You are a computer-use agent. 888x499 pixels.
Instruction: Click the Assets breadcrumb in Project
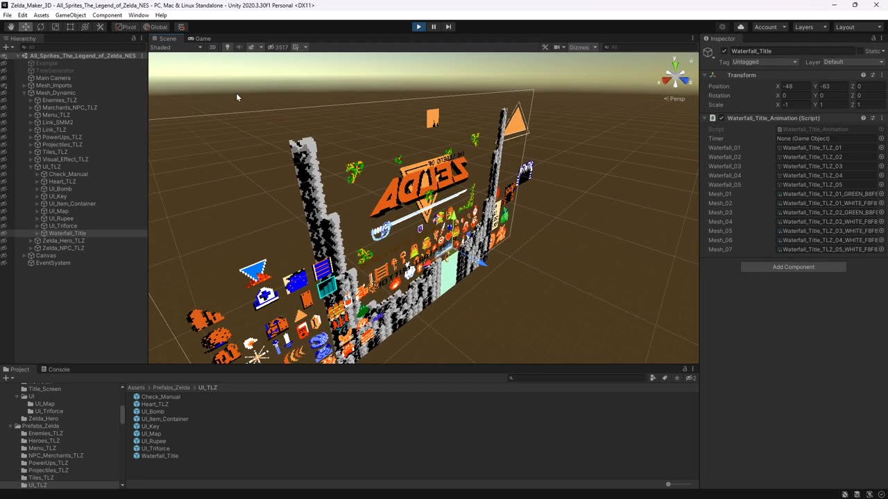(x=136, y=387)
